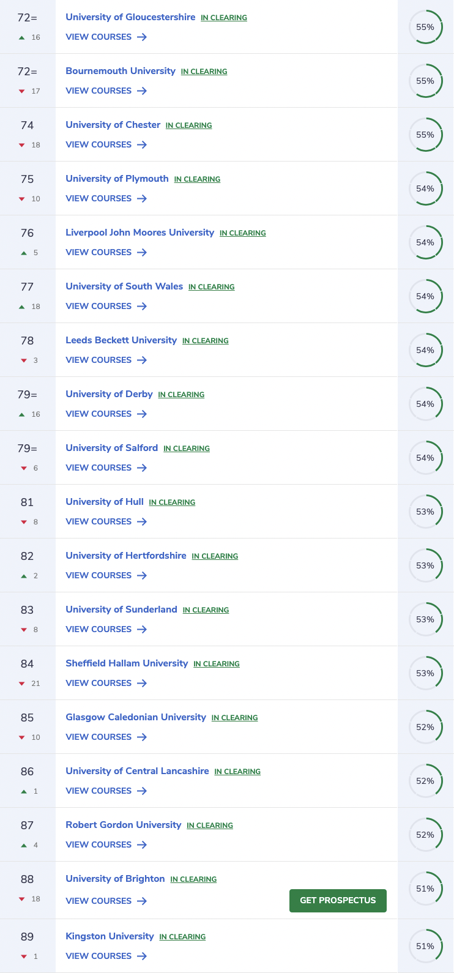Click the 55% score circle for University of Chester
This screenshot has height=973, width=454.
[425, 135]
